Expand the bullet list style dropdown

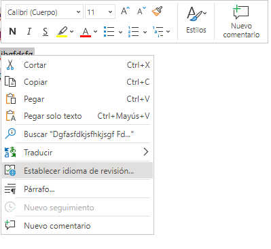tap(120, 32)
